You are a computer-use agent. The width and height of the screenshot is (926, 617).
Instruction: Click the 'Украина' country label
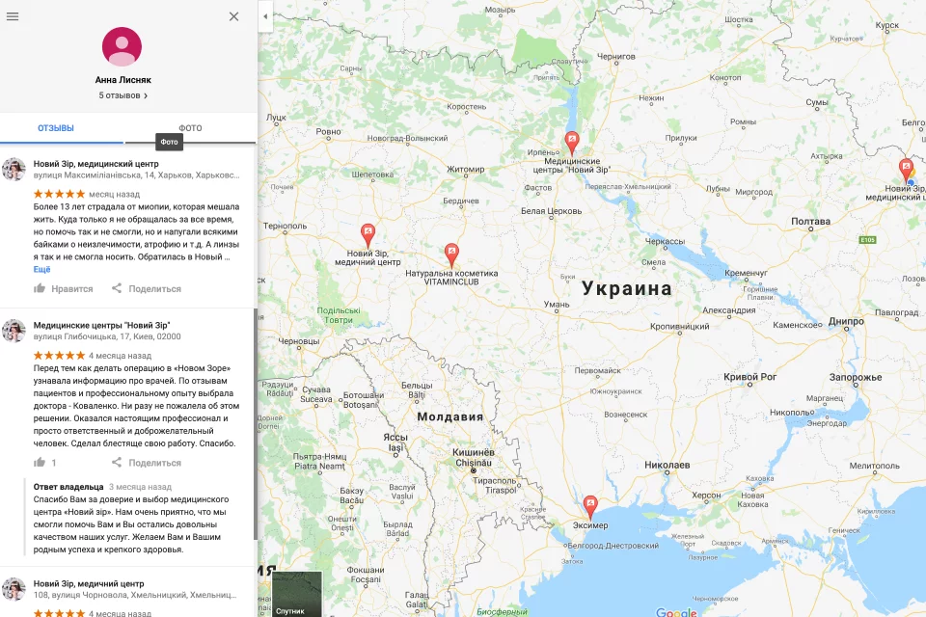click(x=627, y=288)
